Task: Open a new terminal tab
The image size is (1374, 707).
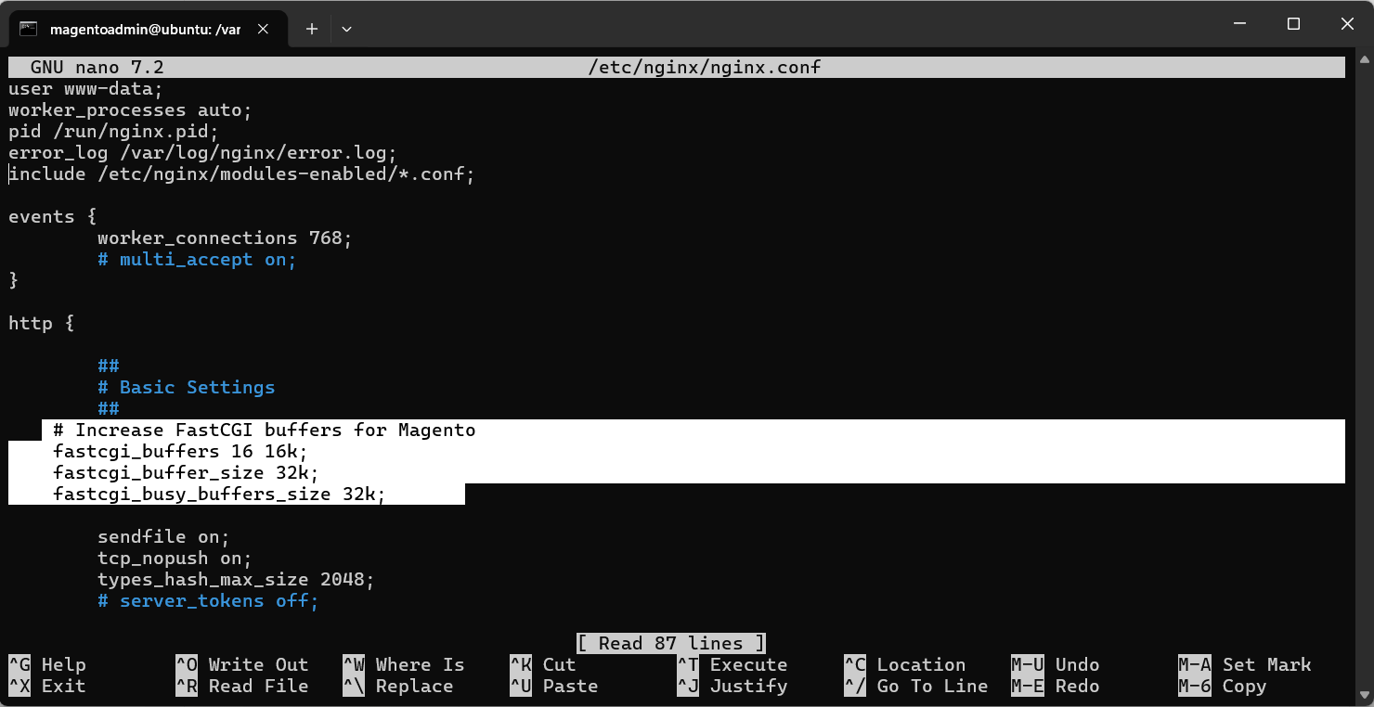Action: [x=312, y=29]
